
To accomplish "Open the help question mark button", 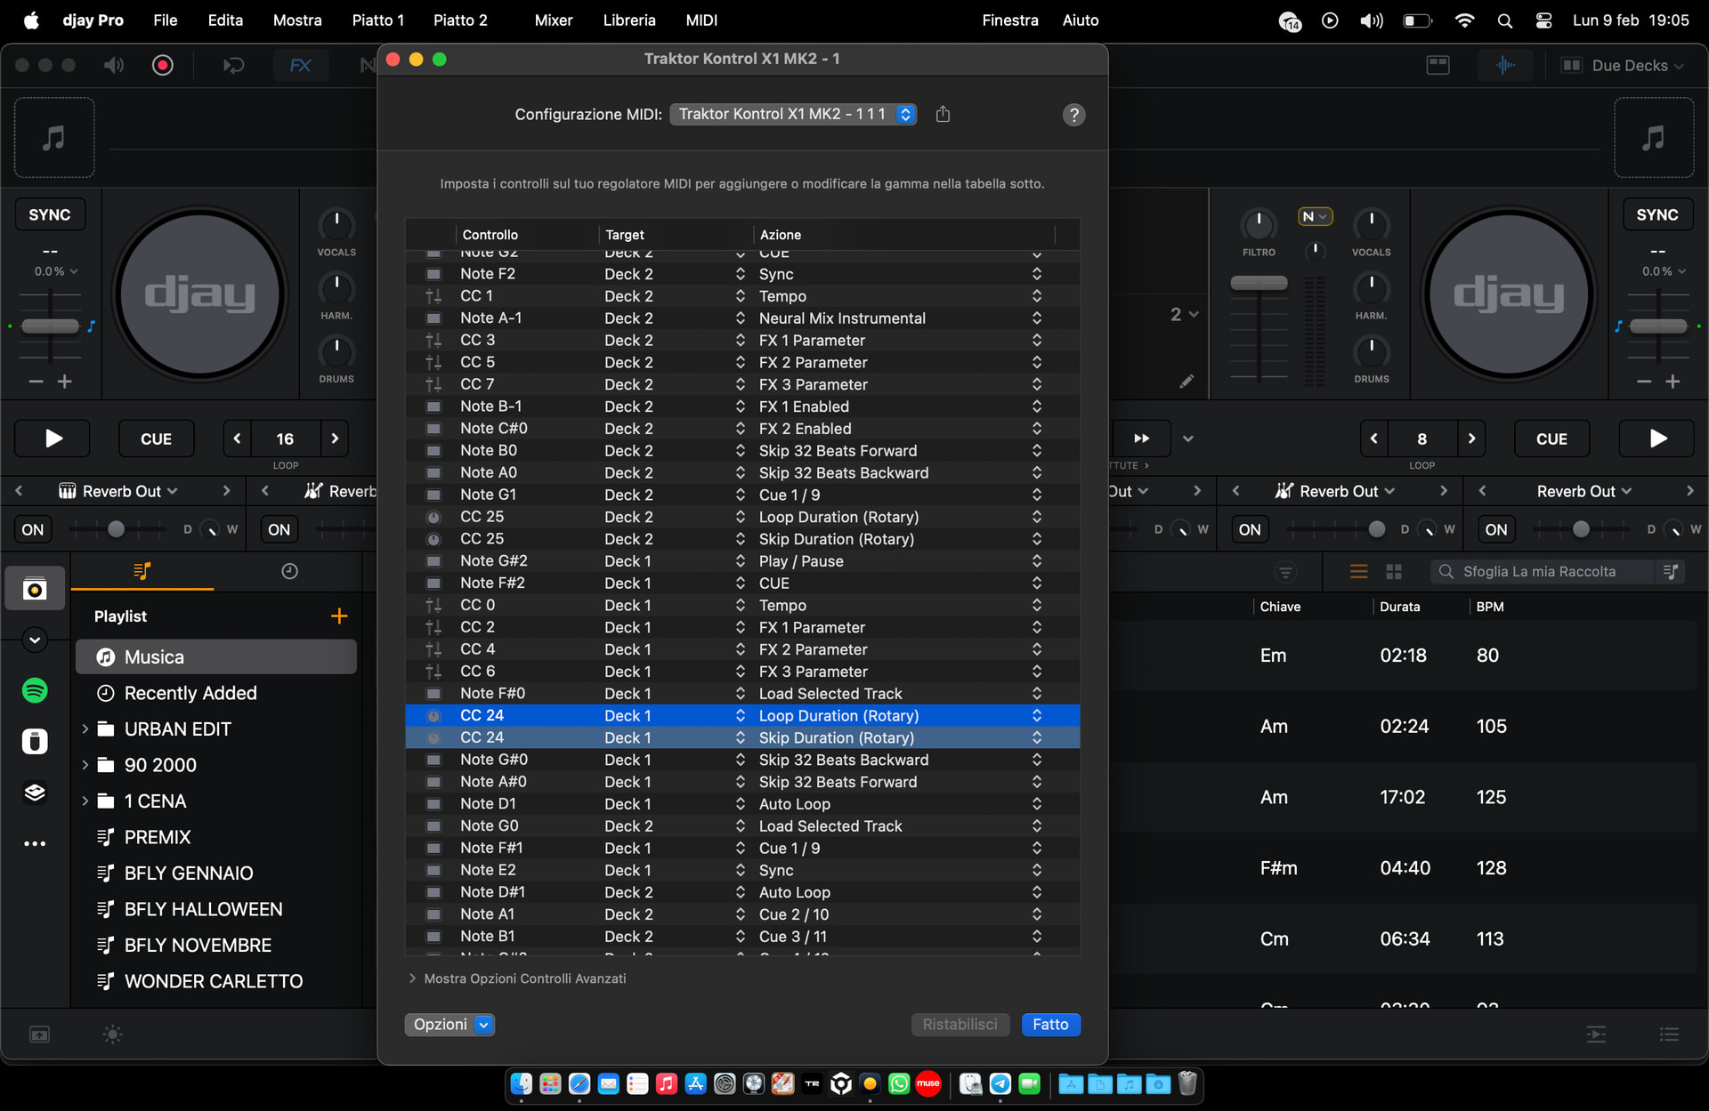I will (x=1073, y=115).
